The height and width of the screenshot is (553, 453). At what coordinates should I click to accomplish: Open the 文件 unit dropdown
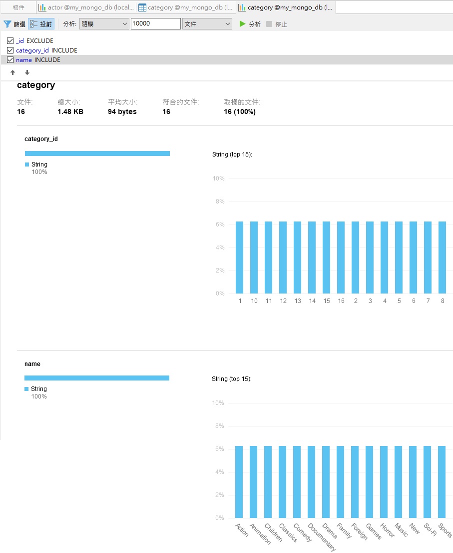(x=207, y=24)
